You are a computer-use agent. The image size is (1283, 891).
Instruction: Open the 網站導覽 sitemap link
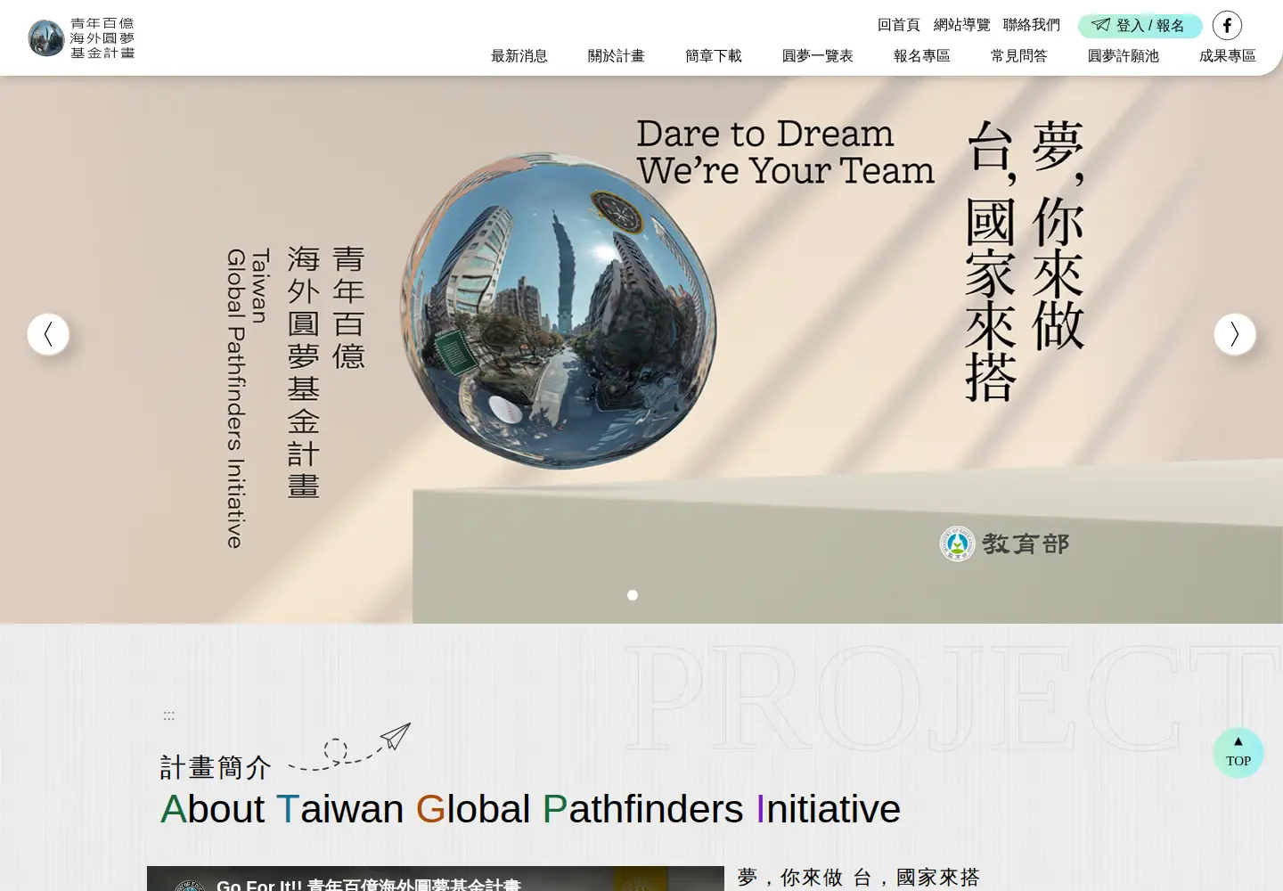click(x=962, y=25)
